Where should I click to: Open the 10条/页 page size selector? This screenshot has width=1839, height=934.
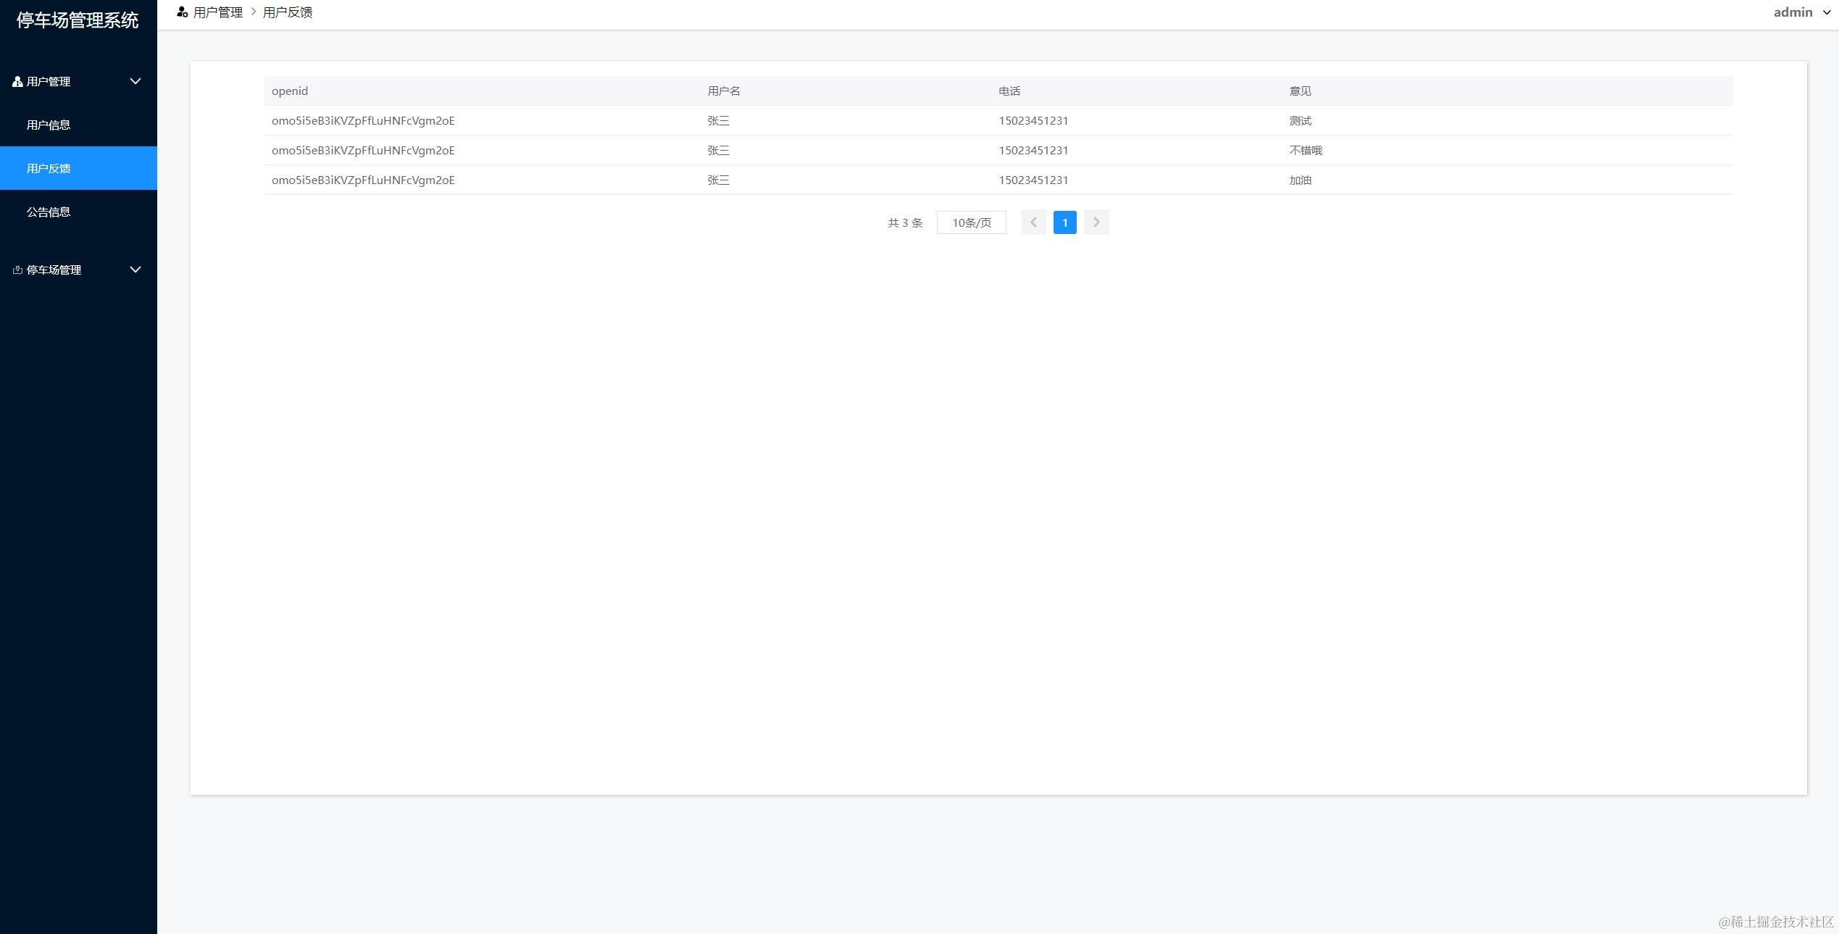[x=971, y=222]
